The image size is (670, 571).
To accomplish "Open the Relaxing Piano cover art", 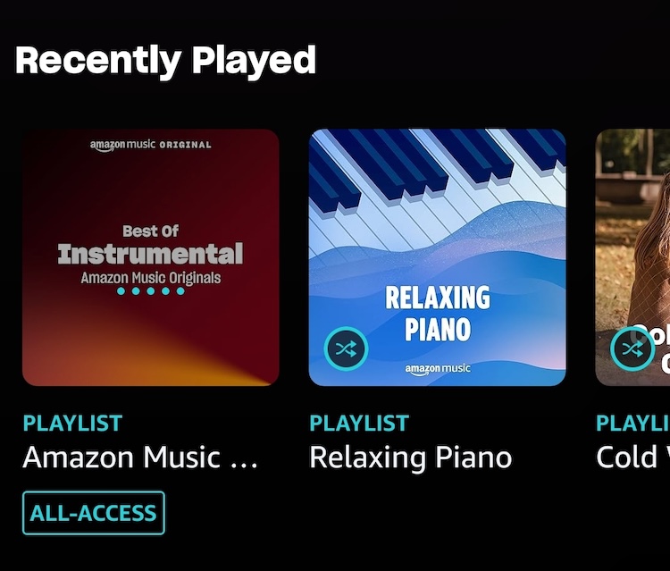I will click(437, 257).
